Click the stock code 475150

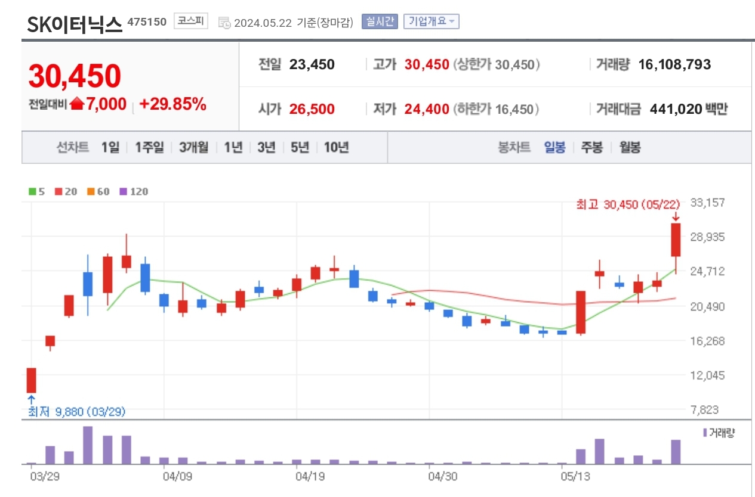coord(147,21)
